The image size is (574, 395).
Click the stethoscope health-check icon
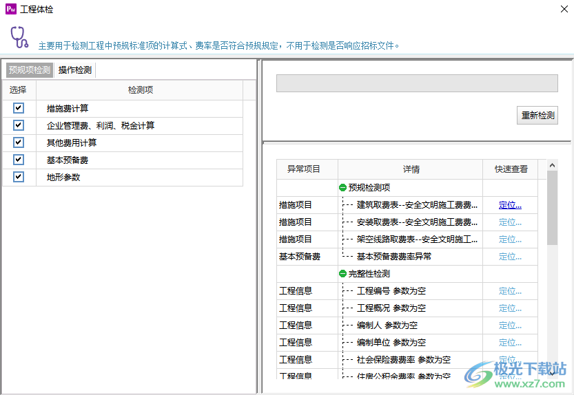(x=19, y=37)
